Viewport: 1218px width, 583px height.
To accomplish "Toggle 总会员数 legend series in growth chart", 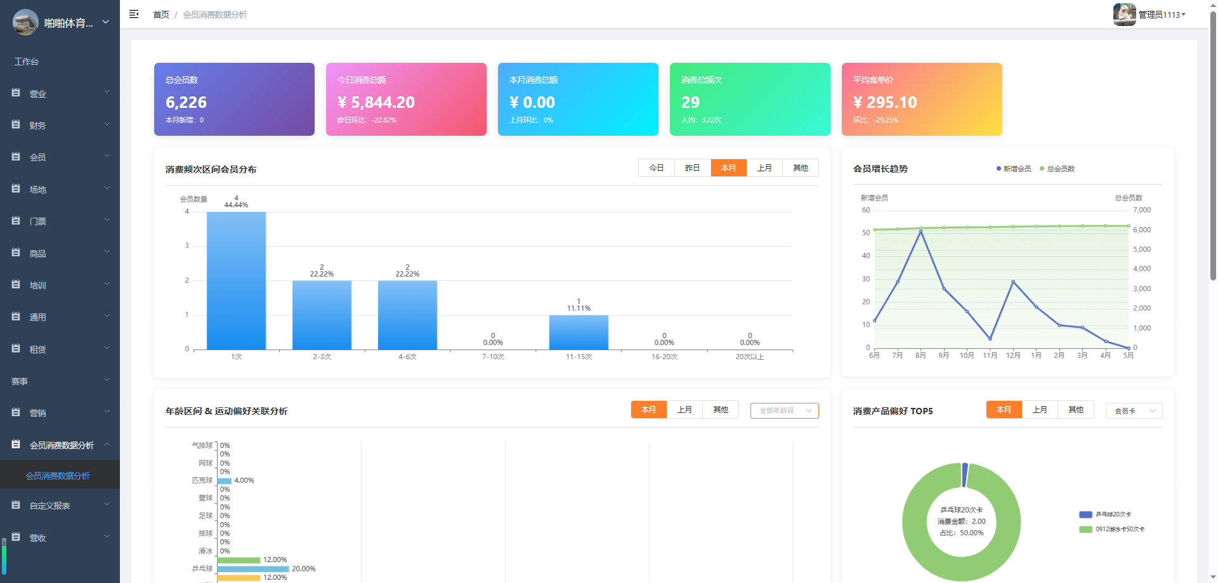I will tap(1057, 169).
